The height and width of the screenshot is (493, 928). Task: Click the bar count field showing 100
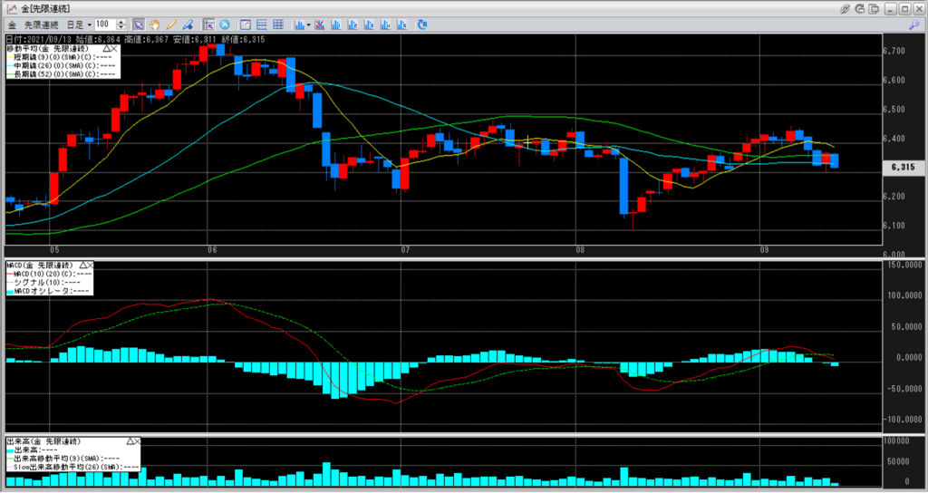(x=105, y=24)
